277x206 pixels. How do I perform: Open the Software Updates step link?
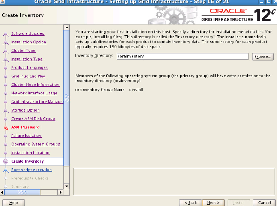28,34
